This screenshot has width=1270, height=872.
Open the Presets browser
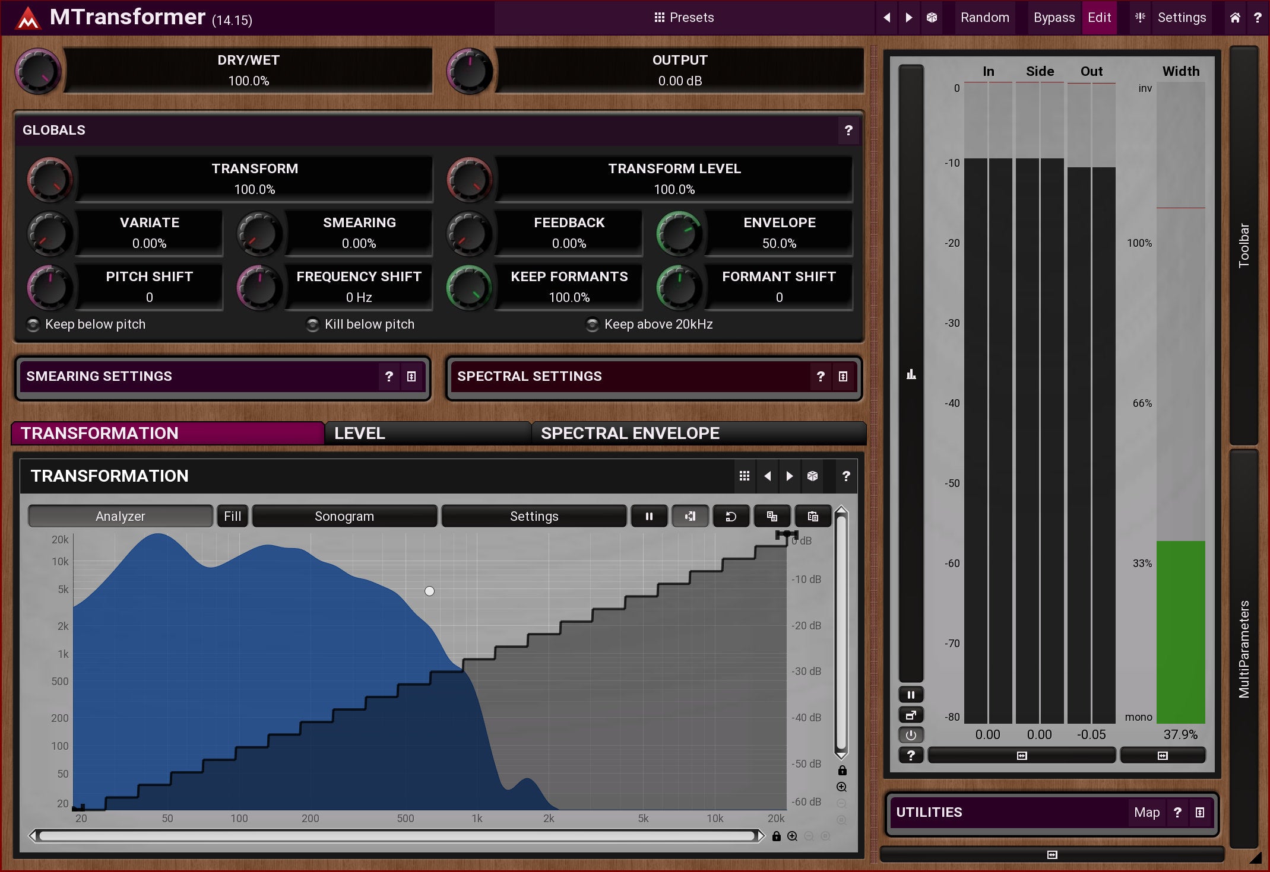click(x=684, y=17)
